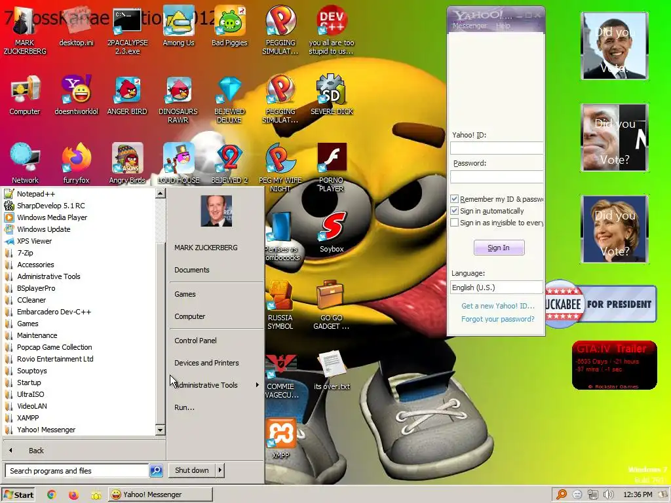Click the Start button
671x503 pixels.
[18, 494]
